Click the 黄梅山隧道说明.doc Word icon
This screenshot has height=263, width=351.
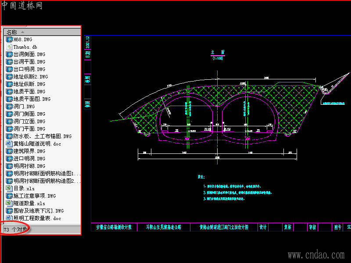pyautogui.click(x=9, y=144)
